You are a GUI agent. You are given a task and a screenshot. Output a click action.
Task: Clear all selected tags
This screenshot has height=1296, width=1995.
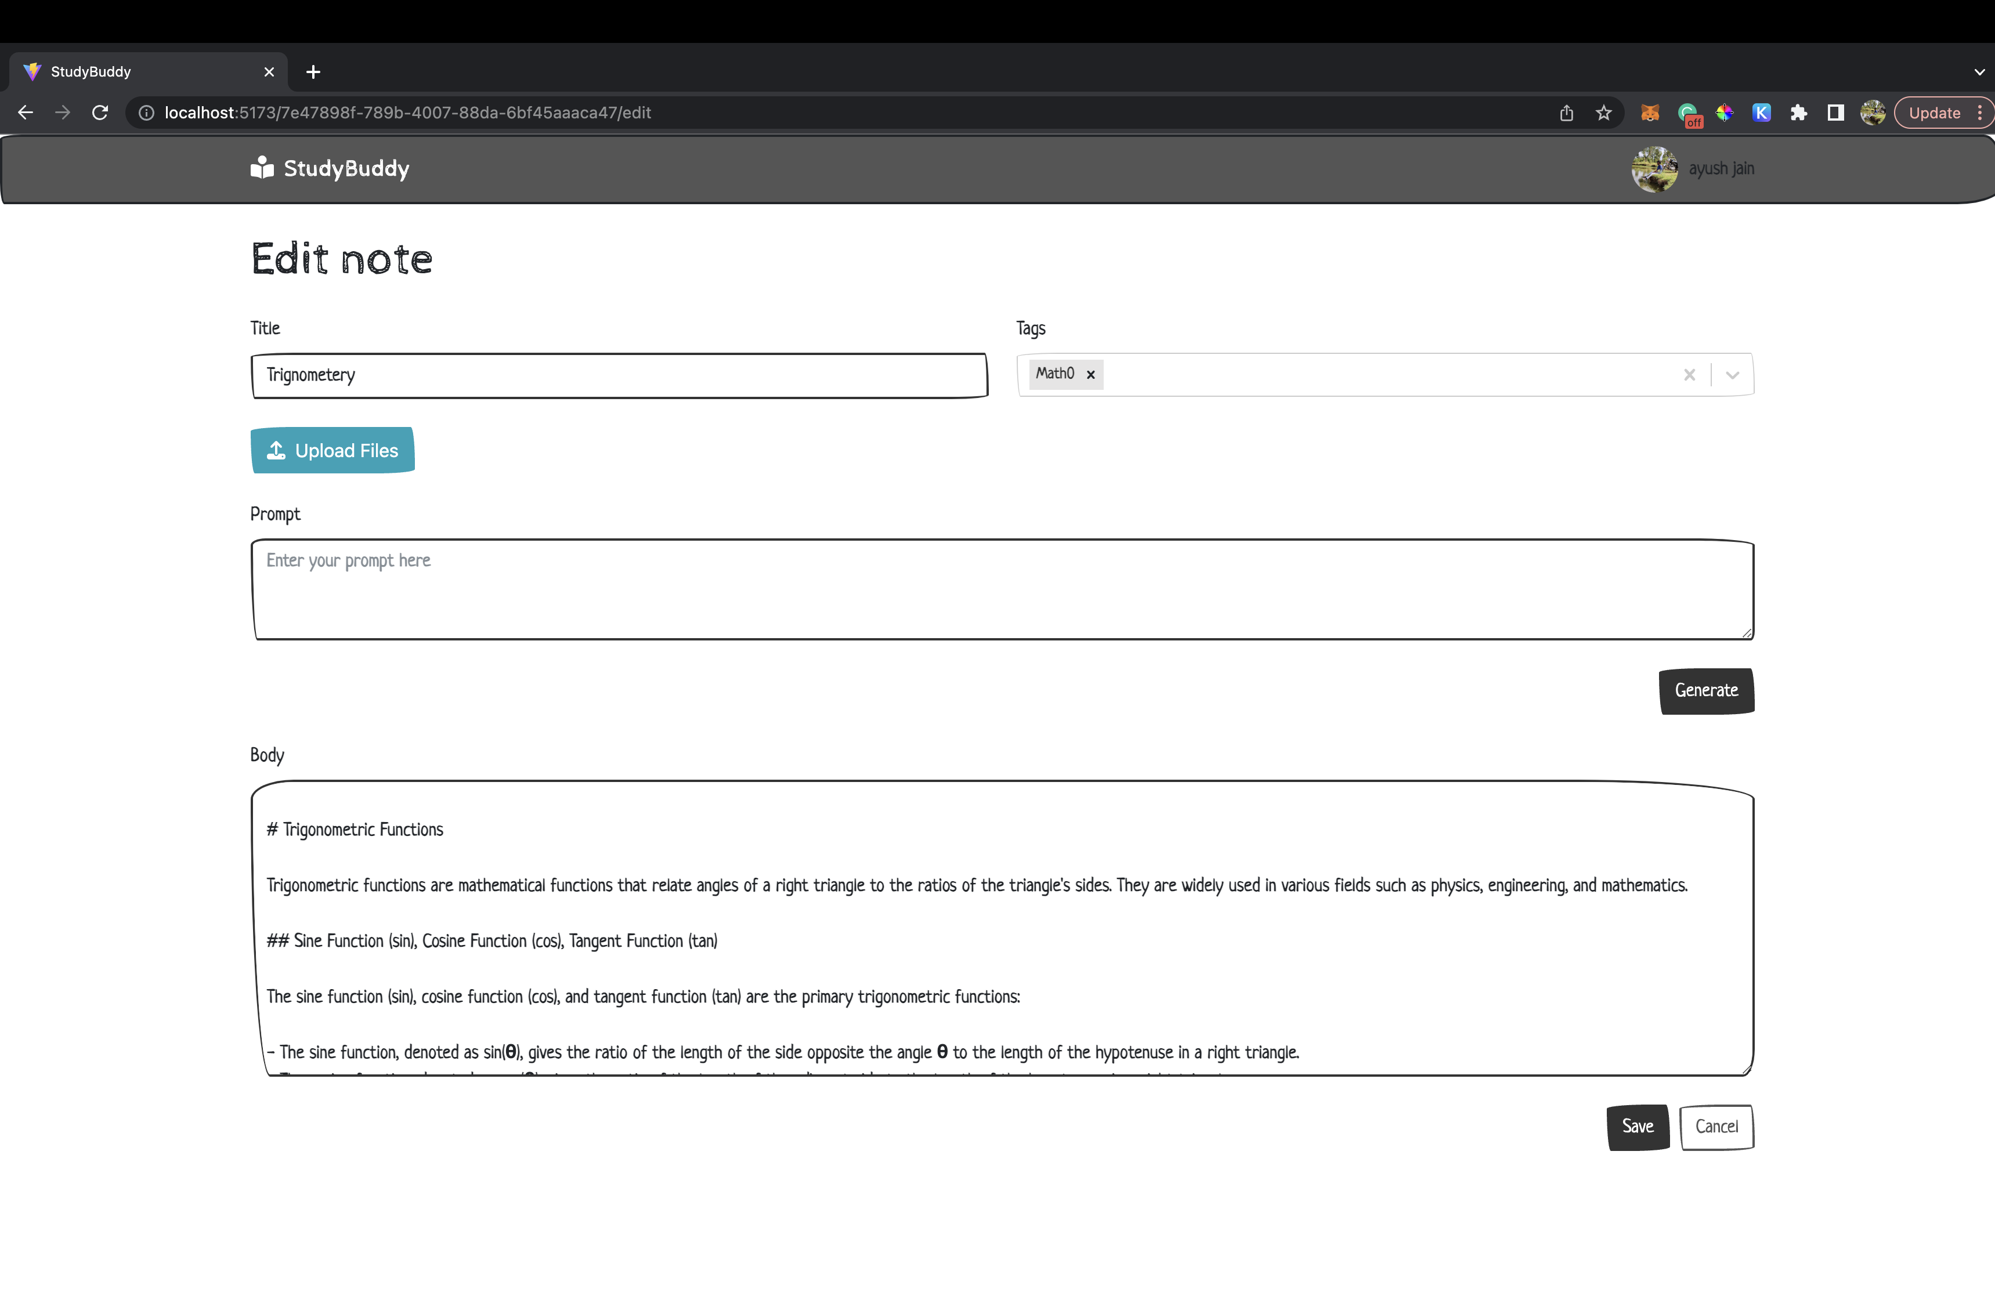(x=1689, y=375)
